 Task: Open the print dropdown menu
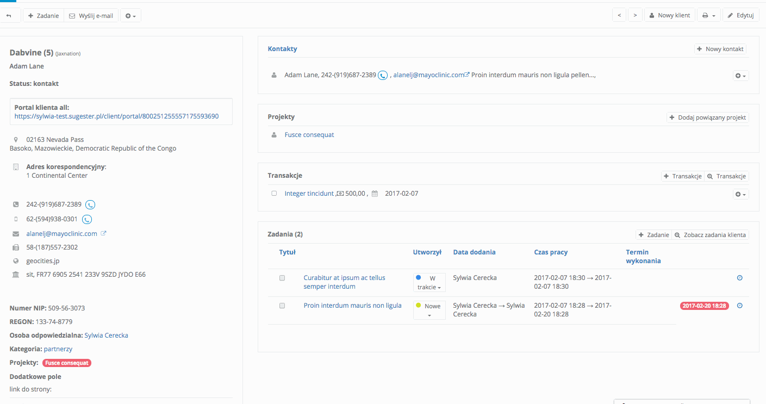pos(708,16)
